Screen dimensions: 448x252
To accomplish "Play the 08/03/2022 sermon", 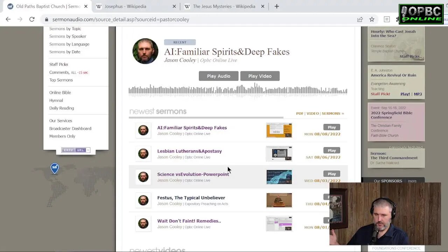I will click(x=332, y=174).
